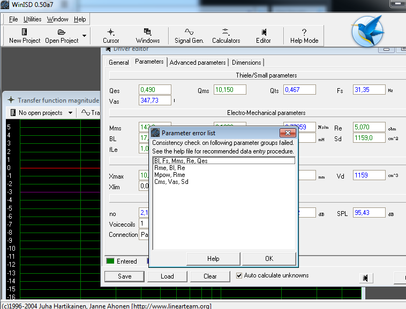The image size is (406, 309).
Task: Select the Parameters tab
Action: pyautogui.click(x=149, y=62)
